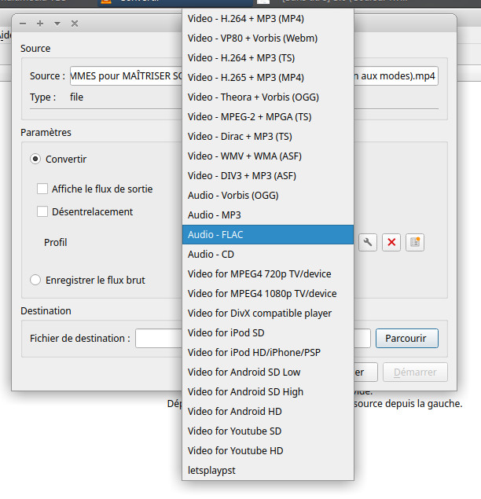The width and height of the screenshot is (481, 499).
Task: Select Video for iPod SD
Action: pyautogui.click(x=268, y=333)
